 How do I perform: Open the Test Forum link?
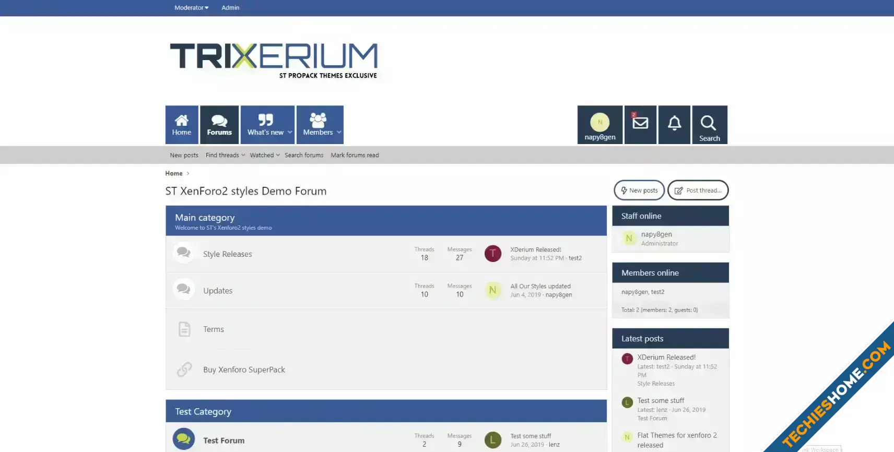[x=224, y=441]
